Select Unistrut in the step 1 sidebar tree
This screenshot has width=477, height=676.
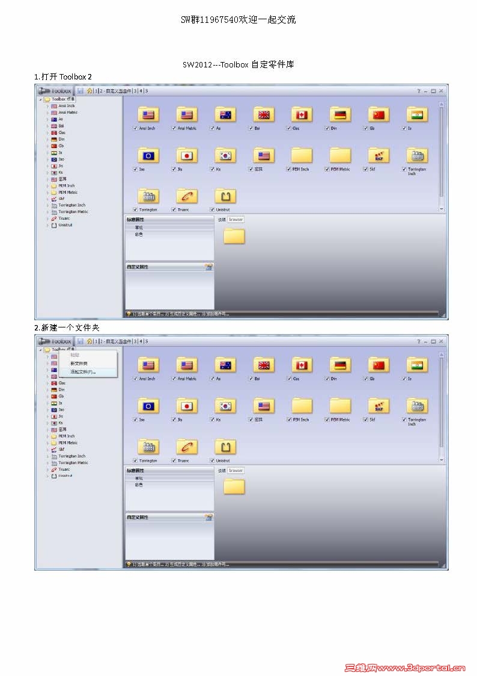click(x=65, y=225)
